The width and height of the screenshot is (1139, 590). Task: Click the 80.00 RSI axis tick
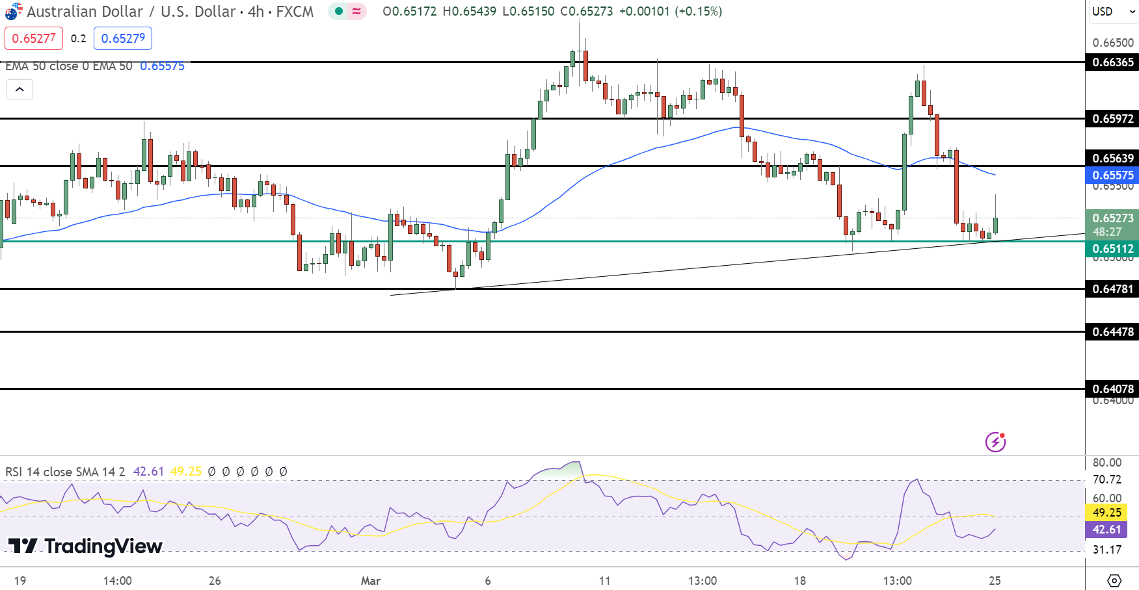tap(1107, 463)
